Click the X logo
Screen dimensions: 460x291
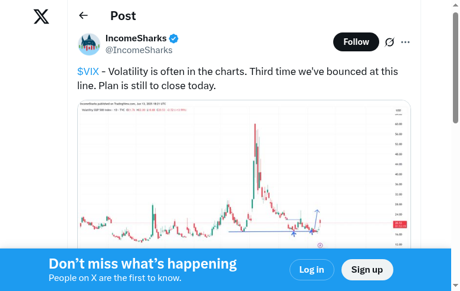(41, 17)
